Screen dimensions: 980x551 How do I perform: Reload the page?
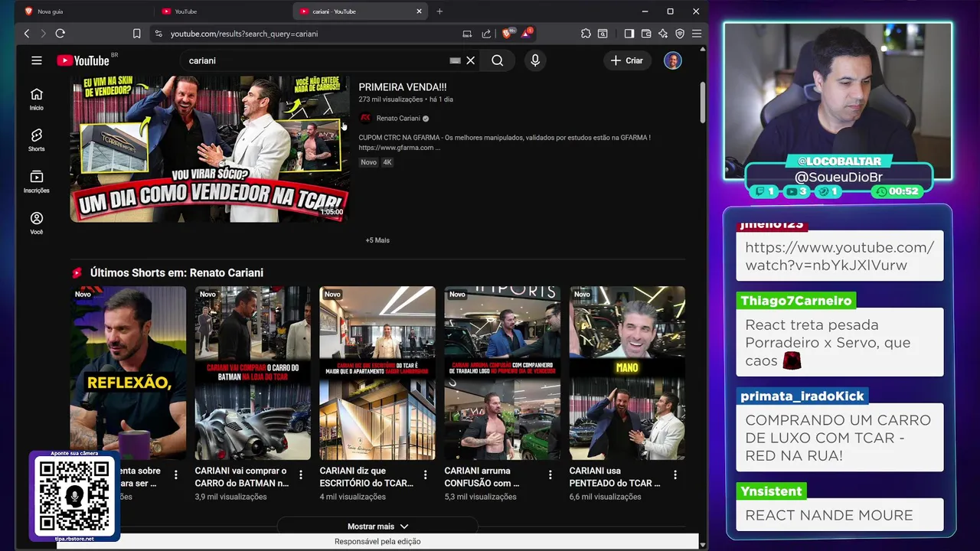coord(60,34)
